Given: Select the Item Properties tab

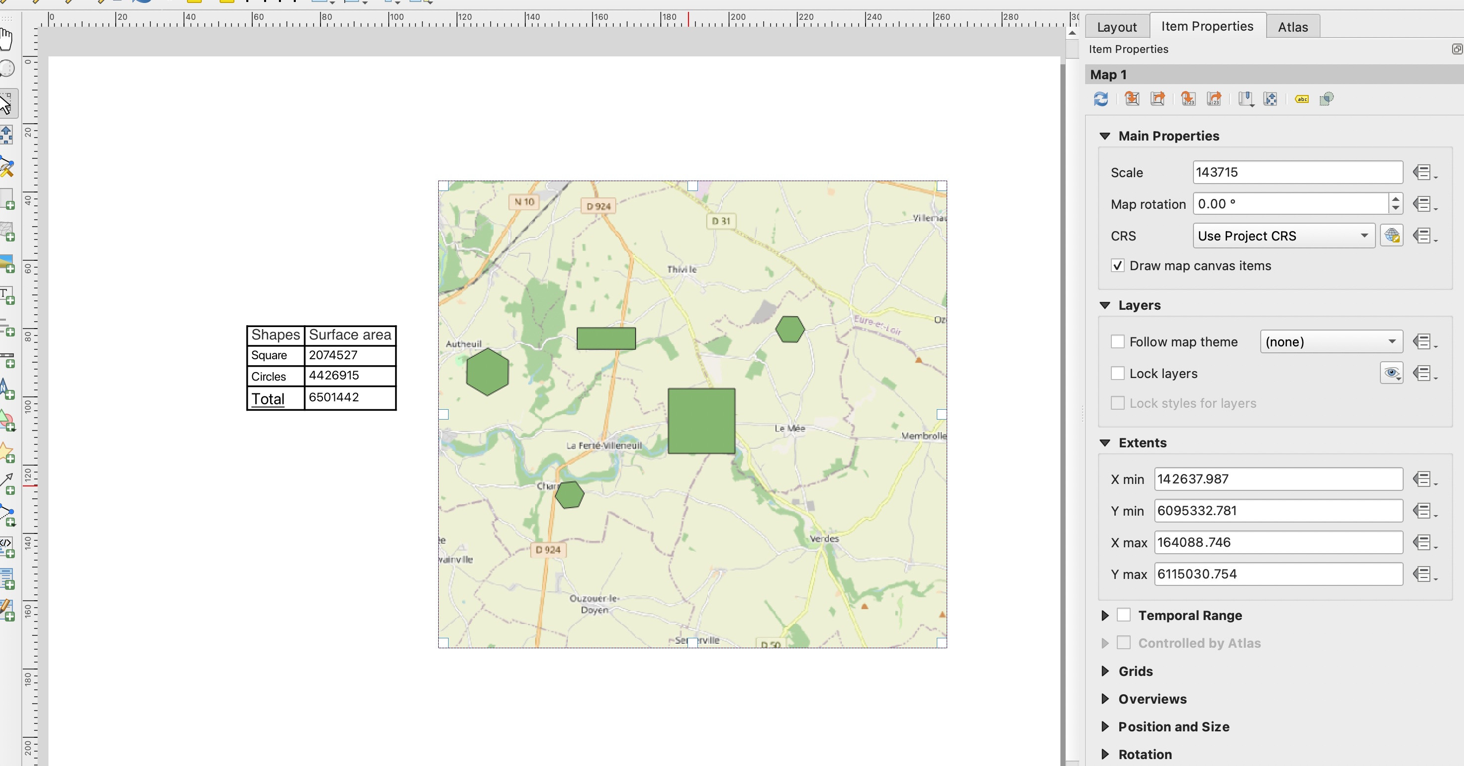Looking at the screenshot, I should click(1205, 26).
